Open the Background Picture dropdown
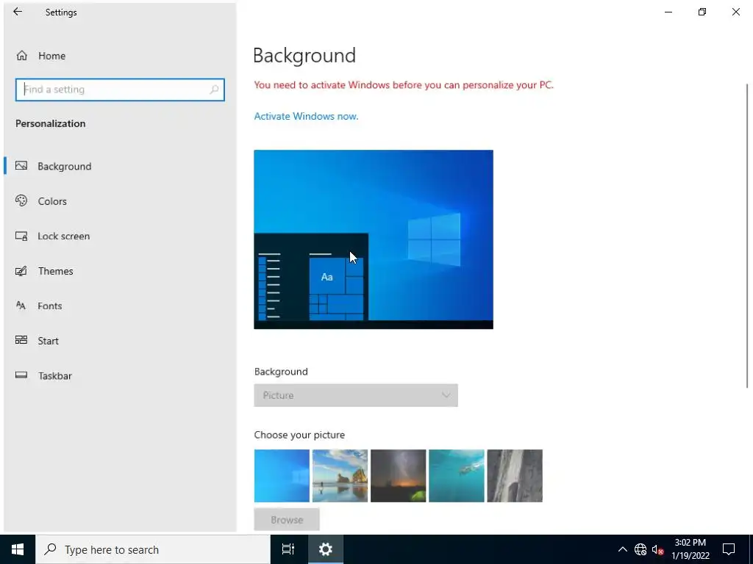The width and height of the screenshot is (753, 564). coord(356,395)
